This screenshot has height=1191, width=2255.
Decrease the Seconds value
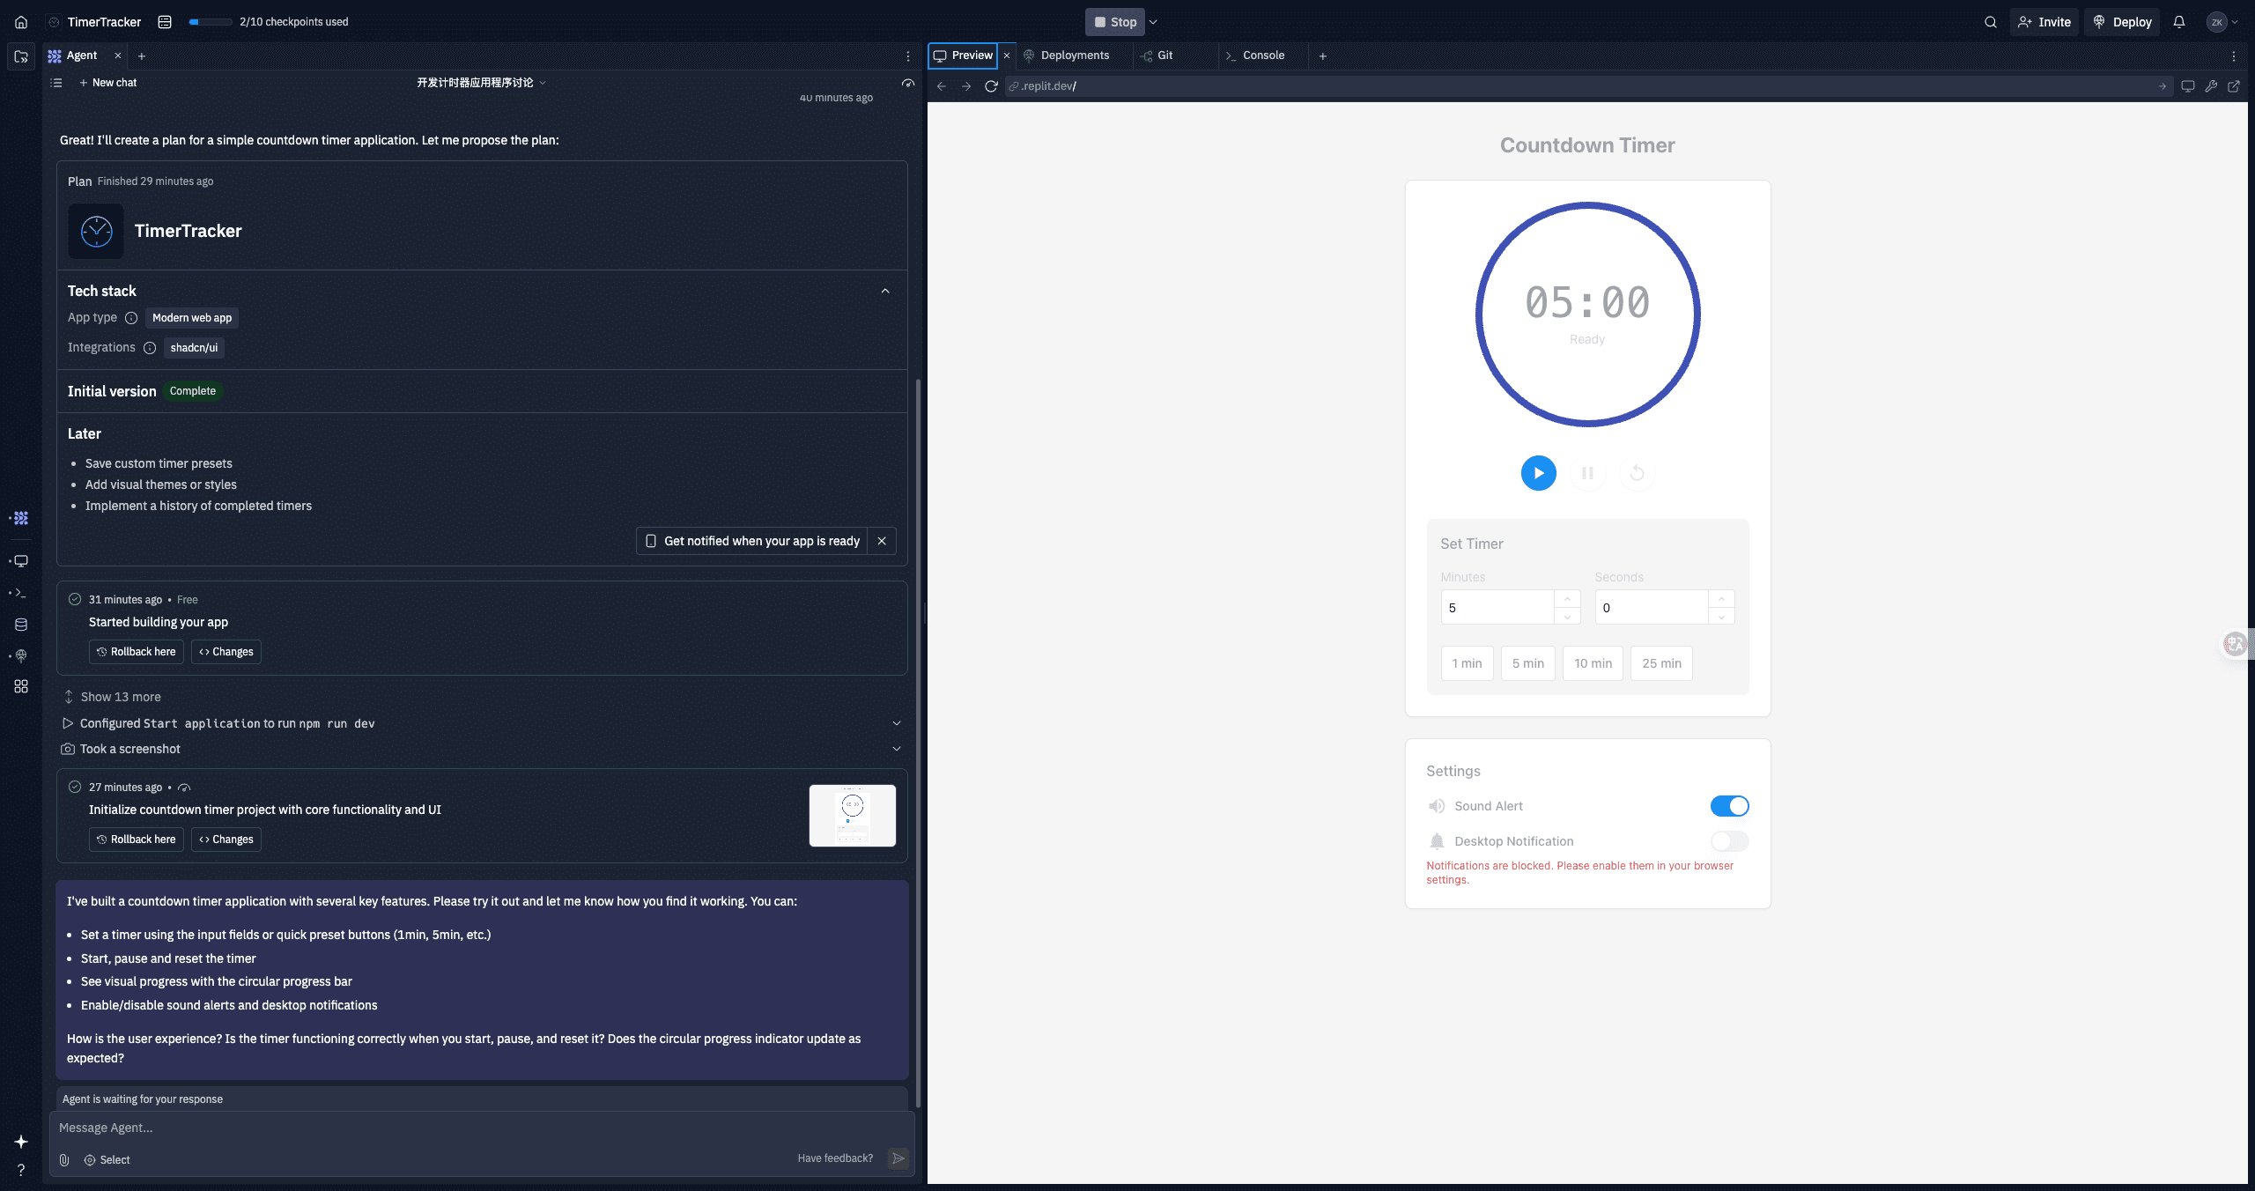(x=1721, y=617)
